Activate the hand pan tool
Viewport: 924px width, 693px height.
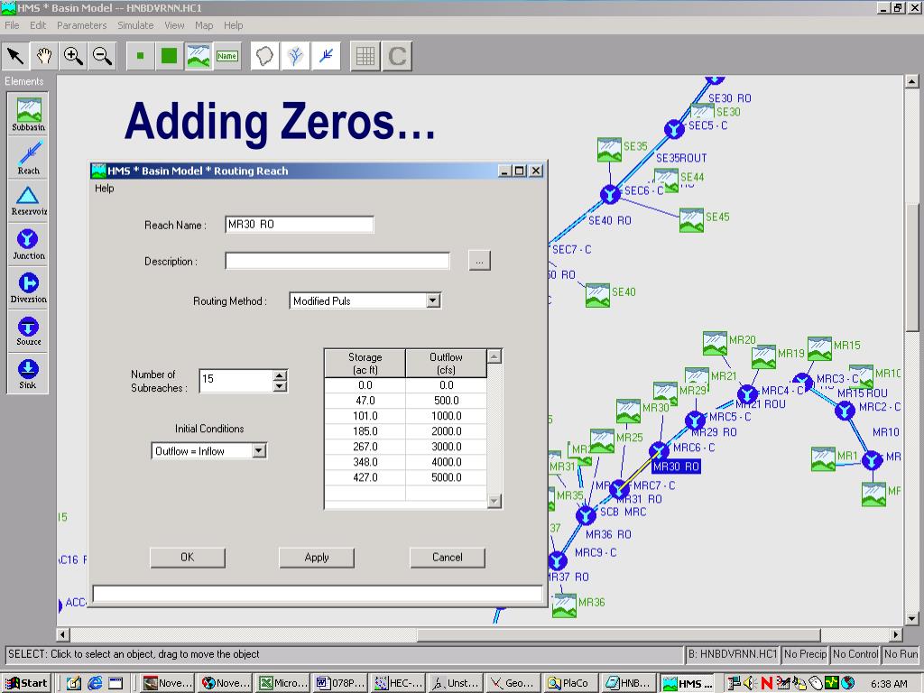[44, 56]
